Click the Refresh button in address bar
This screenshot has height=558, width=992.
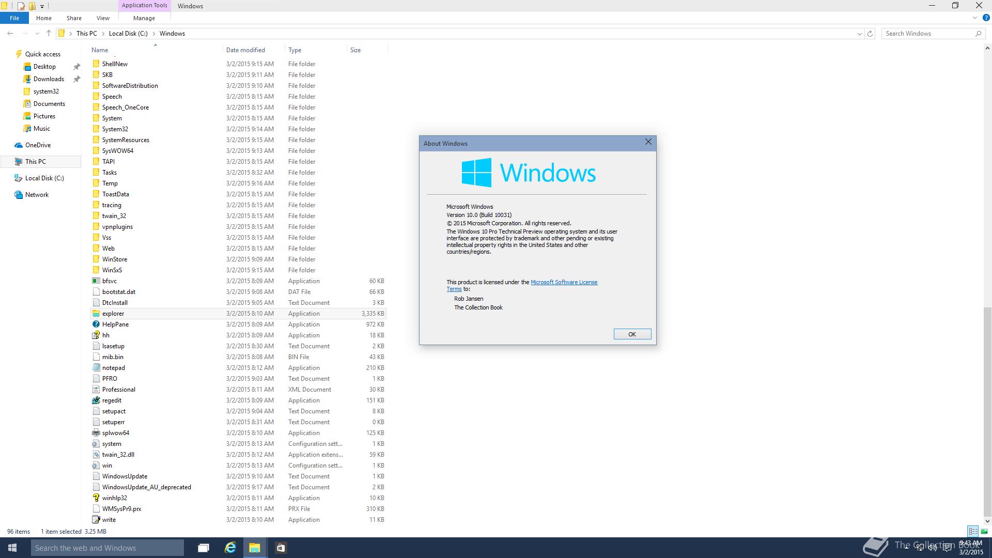tap(870, 34)
